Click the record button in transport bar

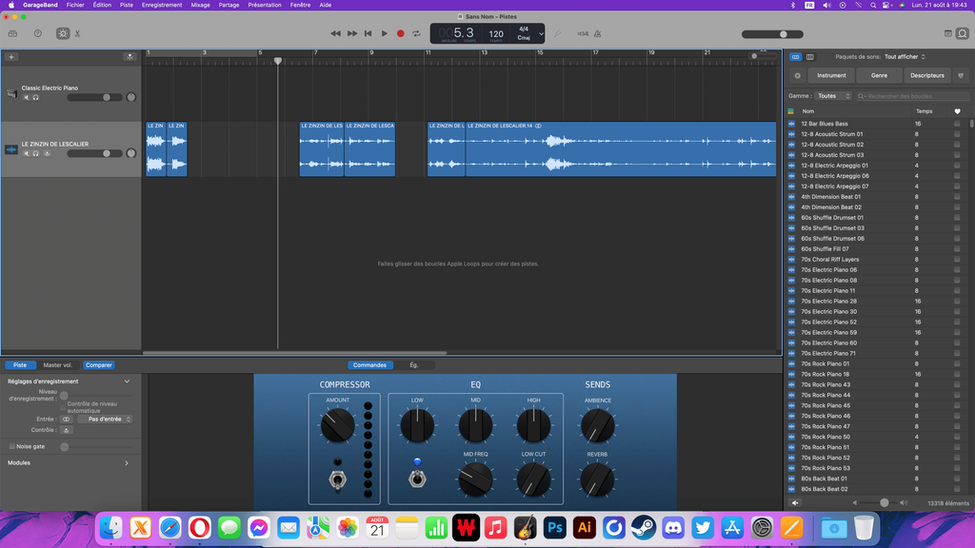tap(400, 33)
